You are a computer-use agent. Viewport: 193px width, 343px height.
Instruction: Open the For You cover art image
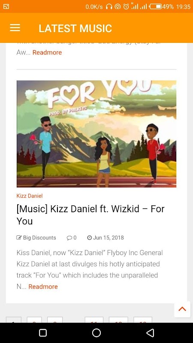[x=96, y=134]
